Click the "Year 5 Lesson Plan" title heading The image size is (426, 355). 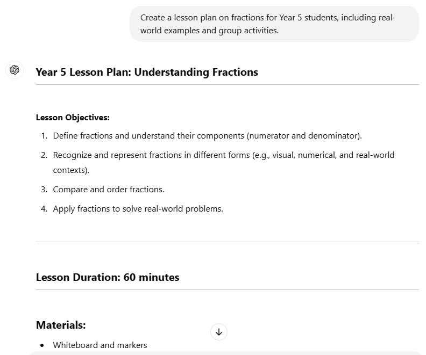pyautogui.click(x=147, y=72)
